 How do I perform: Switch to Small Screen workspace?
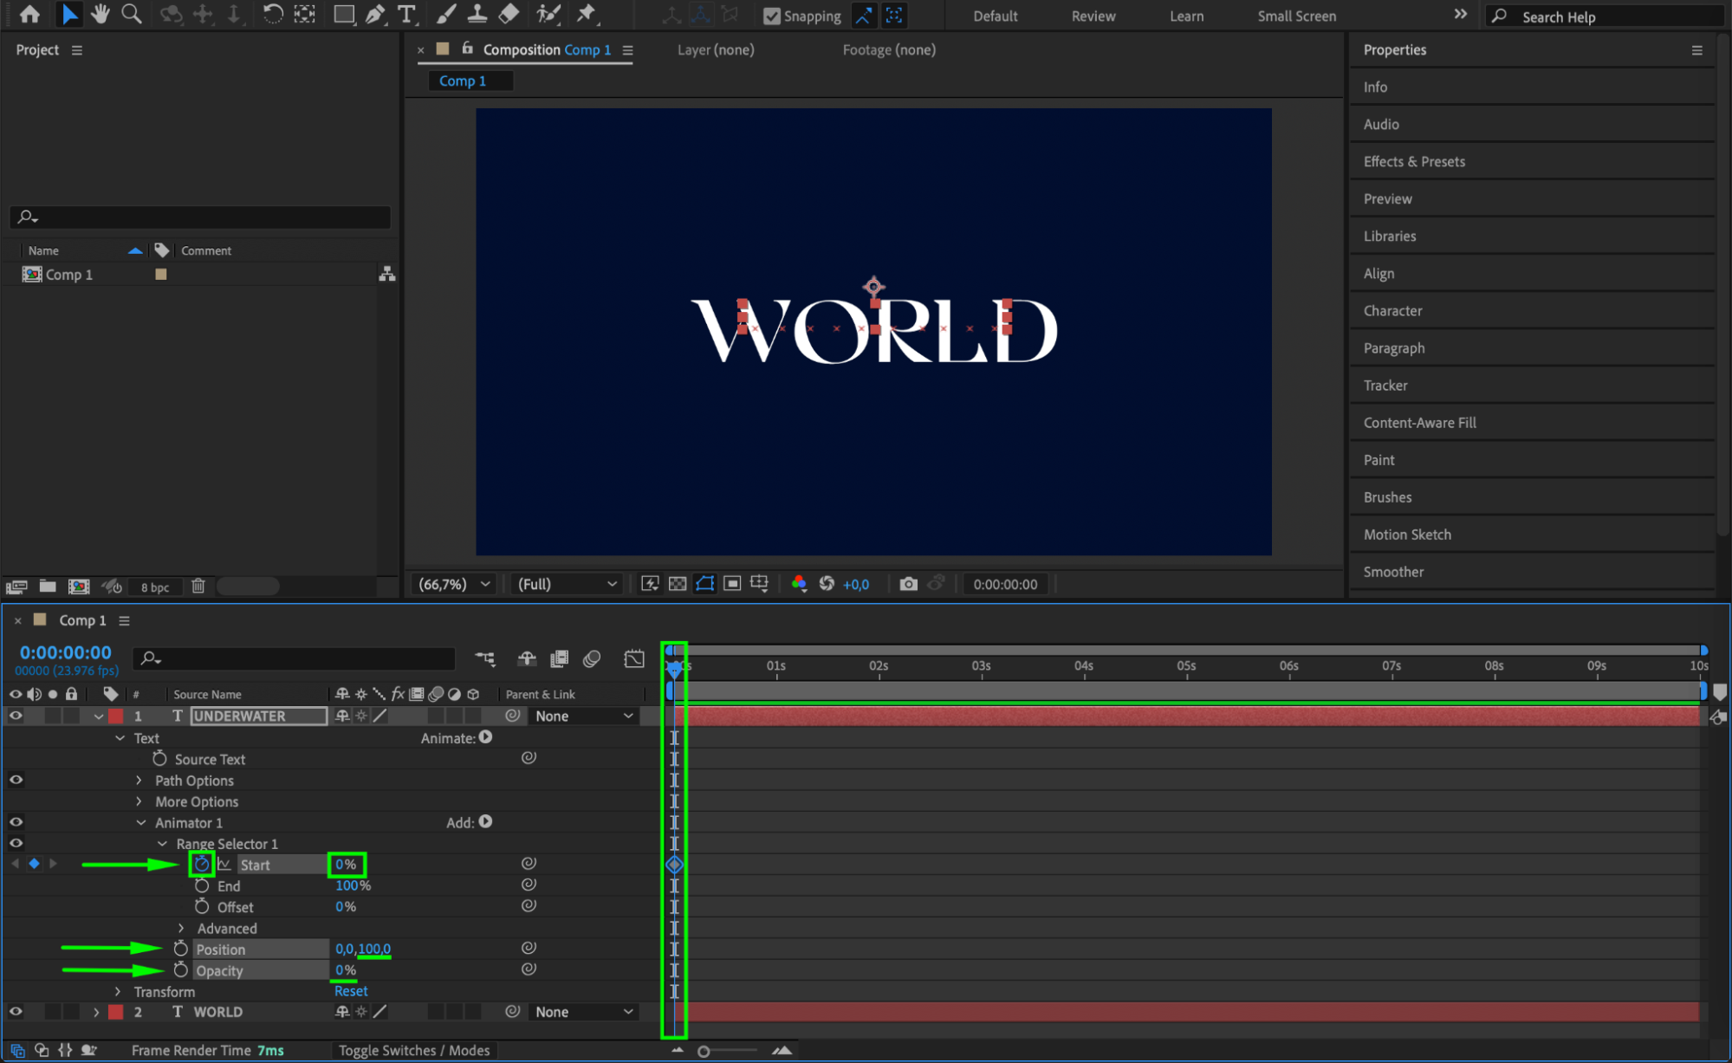[x=1296, y=16]
